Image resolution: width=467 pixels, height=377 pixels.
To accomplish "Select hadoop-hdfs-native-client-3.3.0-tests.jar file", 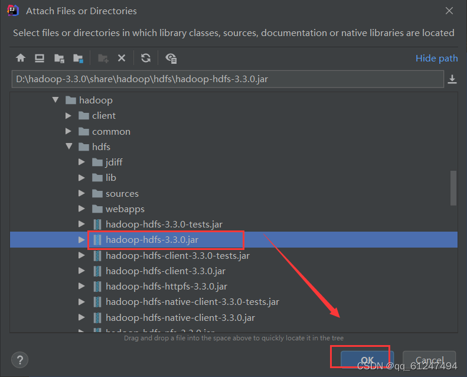I will [x=186, y=302].
